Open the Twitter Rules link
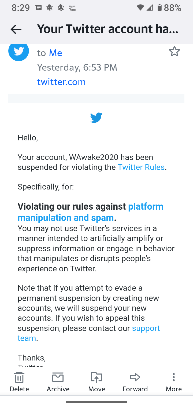 click(x=141, y=167)
